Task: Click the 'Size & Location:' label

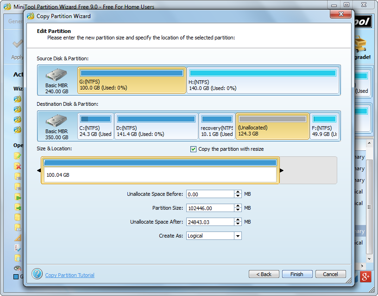Action: coord(54,148)
